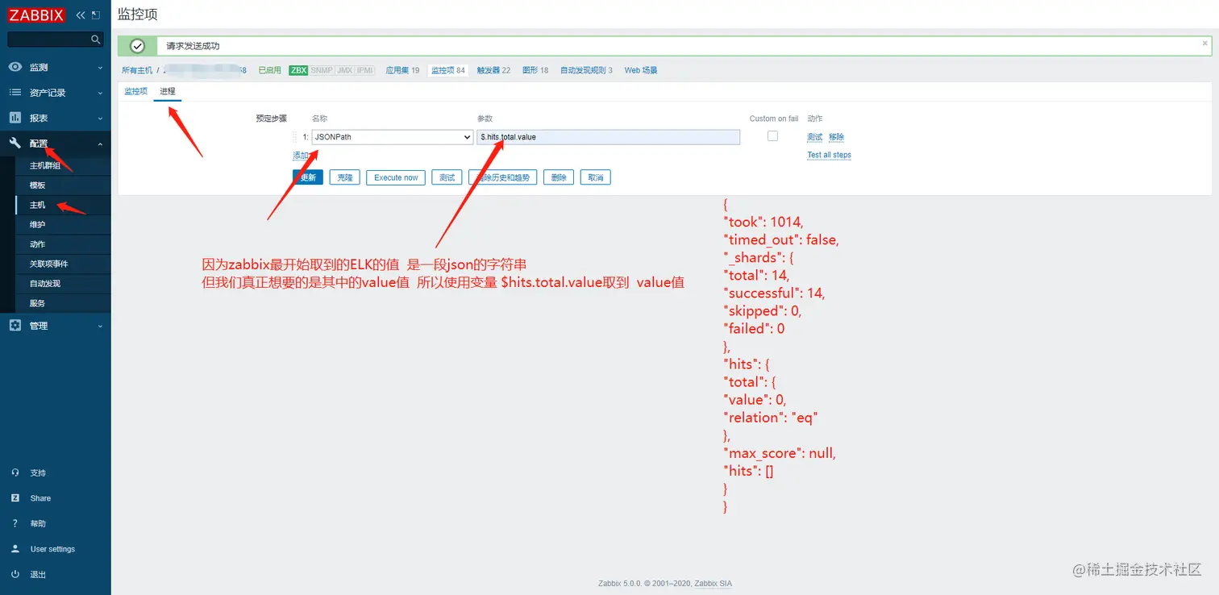Click the 支持 headset icon
Screen dimensions: 1219x595
pyautogui.click(x=15, y=472)
